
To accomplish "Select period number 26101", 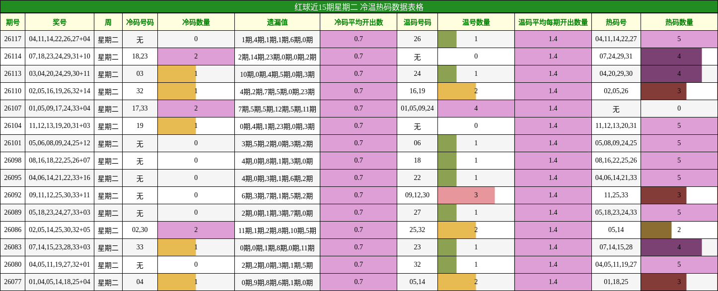I will (x=13, y=143).
